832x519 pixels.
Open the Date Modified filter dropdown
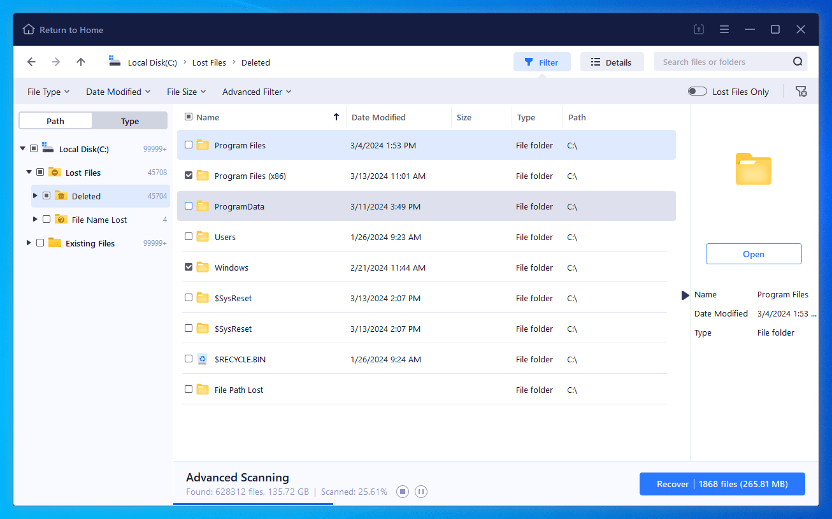click(118, 92)
